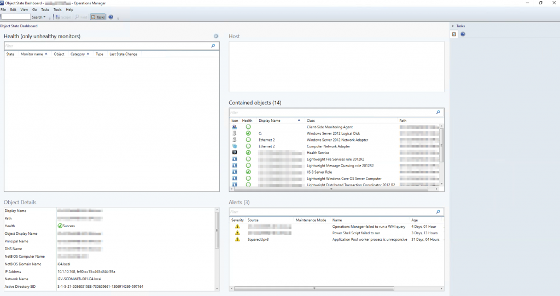The height and width of the screenshot is (296, 560).
Task: Click the Class column header in Contained objects
Action: pyautogui.click(x=311, y=121)
